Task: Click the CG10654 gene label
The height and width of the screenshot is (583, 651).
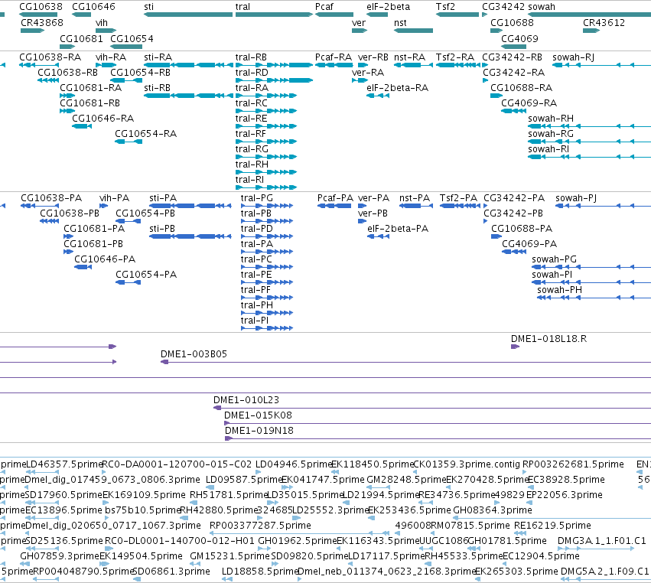Action: click(132, 38)
